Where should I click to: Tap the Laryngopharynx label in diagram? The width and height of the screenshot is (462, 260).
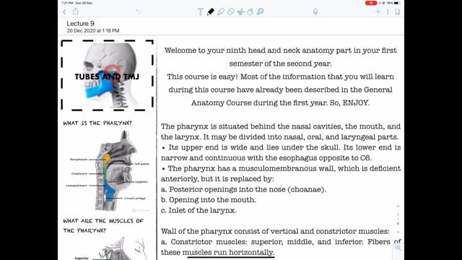click(77, 186)
